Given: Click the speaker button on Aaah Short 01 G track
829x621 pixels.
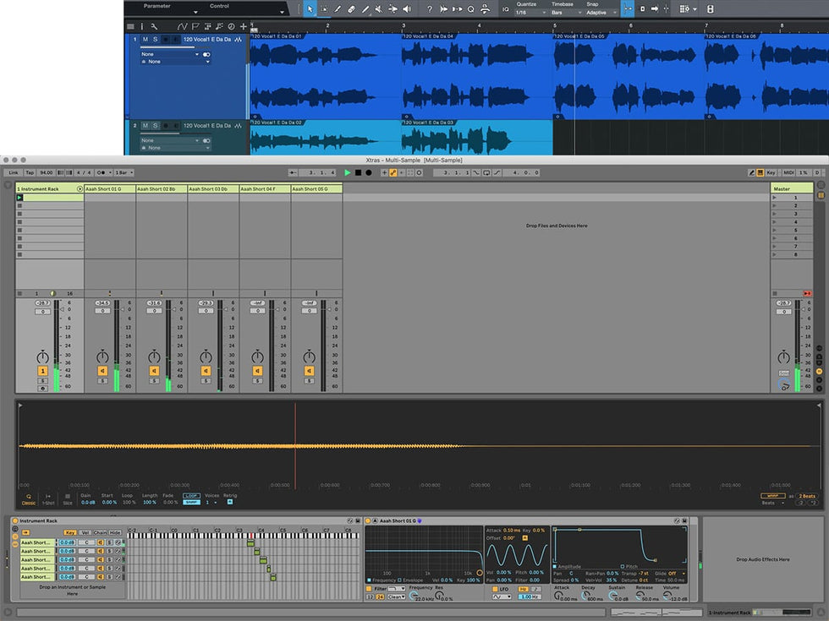Looking at the screenshot, I should coord(102,370).
